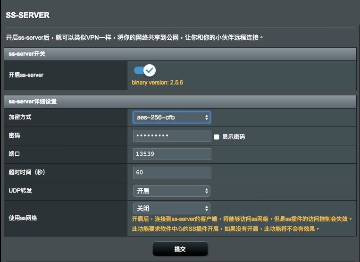Open the UDP转发 dropdown set to 开启
This screenshot has width=360, height=262.
pos(171,191)
